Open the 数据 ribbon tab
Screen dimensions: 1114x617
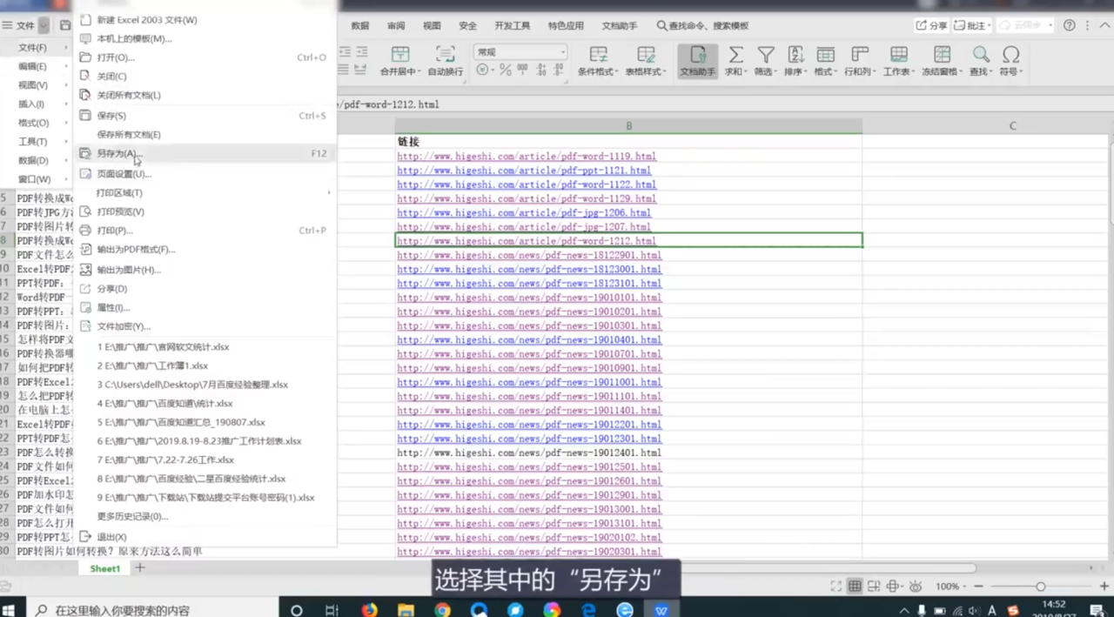[x=359, y=26]
